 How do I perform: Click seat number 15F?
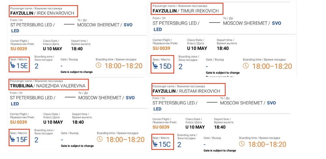click(x=22, y=139)
